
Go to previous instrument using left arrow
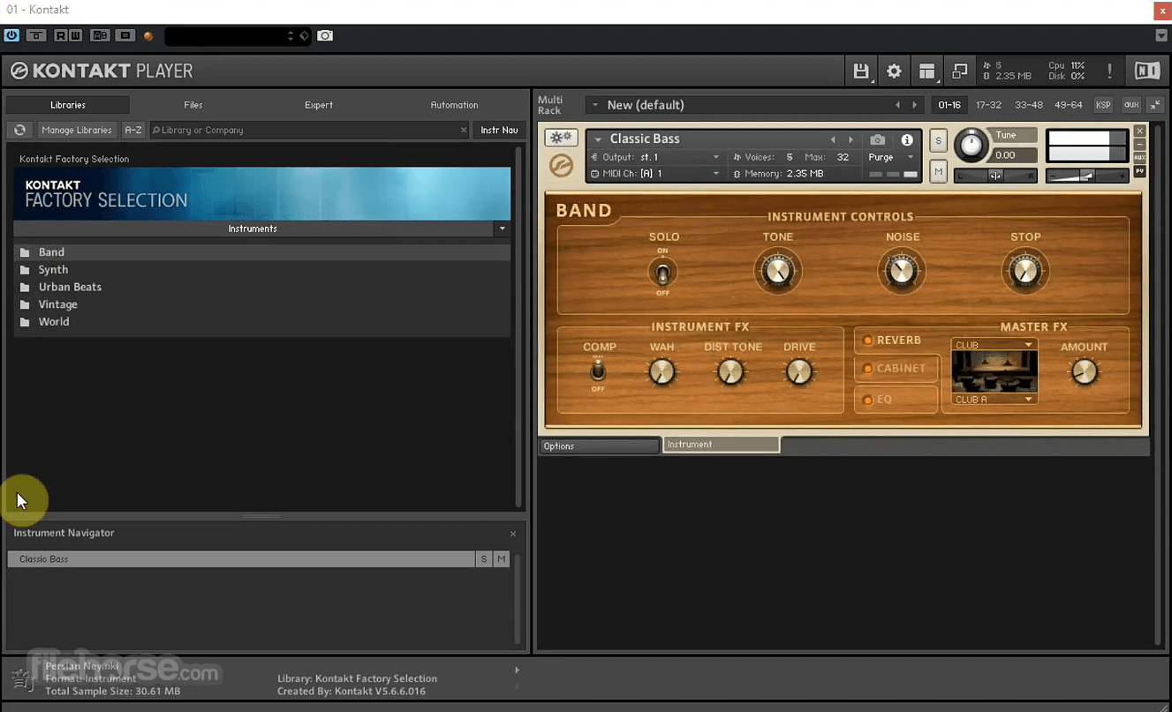832,139
